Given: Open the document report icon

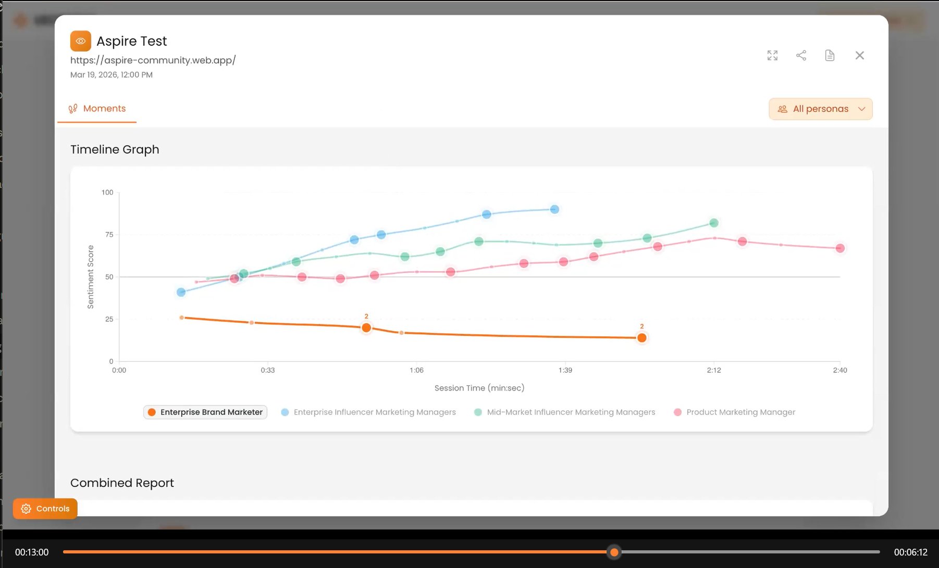Looking at the screenshot, I should coord(830,55).
